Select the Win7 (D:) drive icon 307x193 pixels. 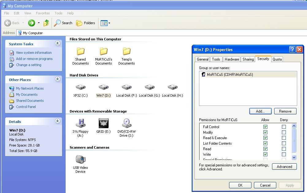point(104,87)
